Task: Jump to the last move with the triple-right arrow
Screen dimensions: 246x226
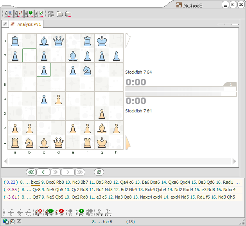Action: pos(80,172)
